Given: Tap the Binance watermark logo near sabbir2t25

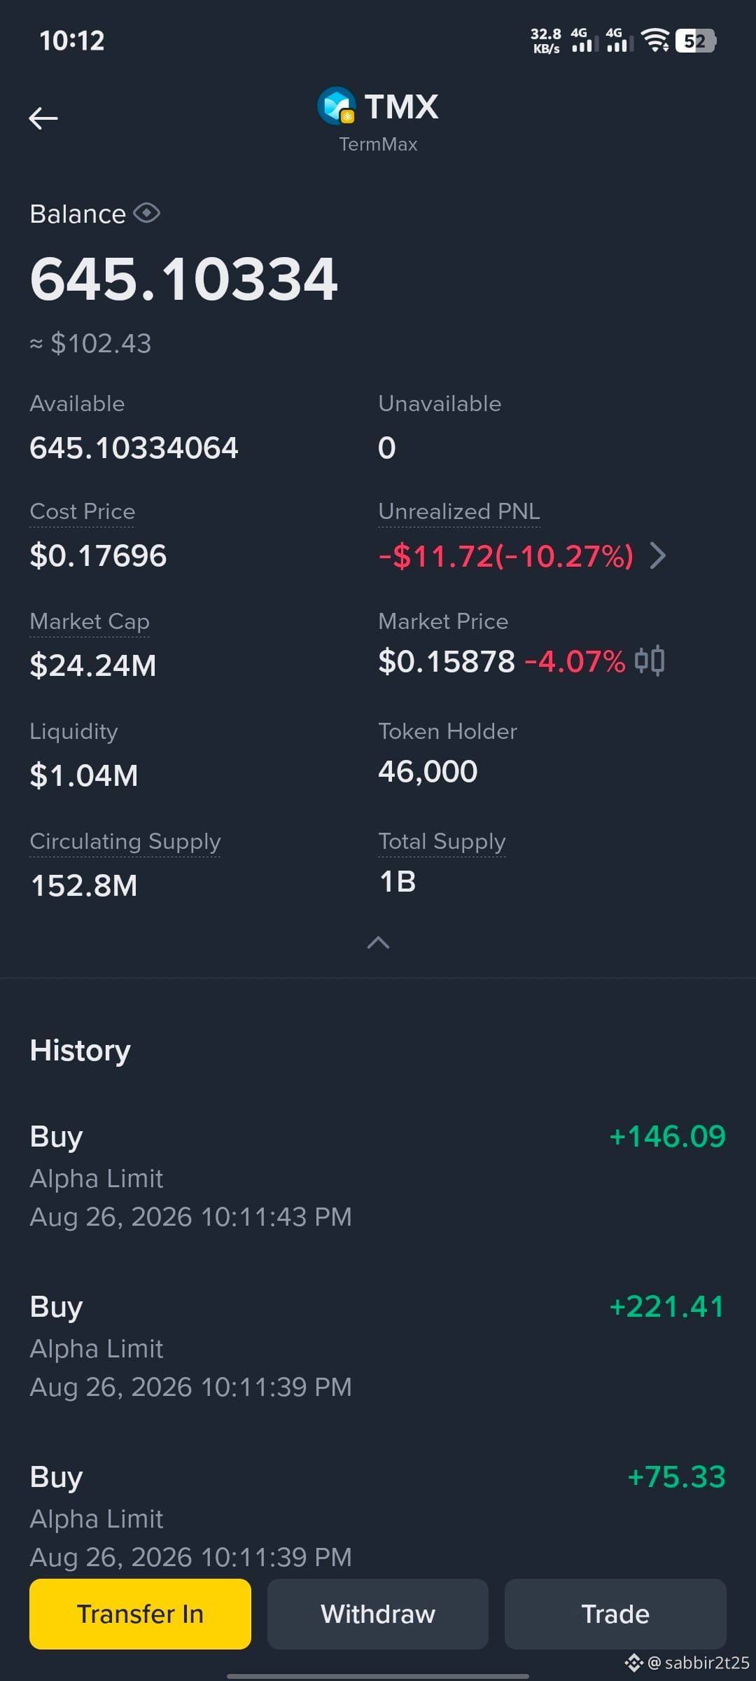Looking at the screenshot, I should point(633,1663).
